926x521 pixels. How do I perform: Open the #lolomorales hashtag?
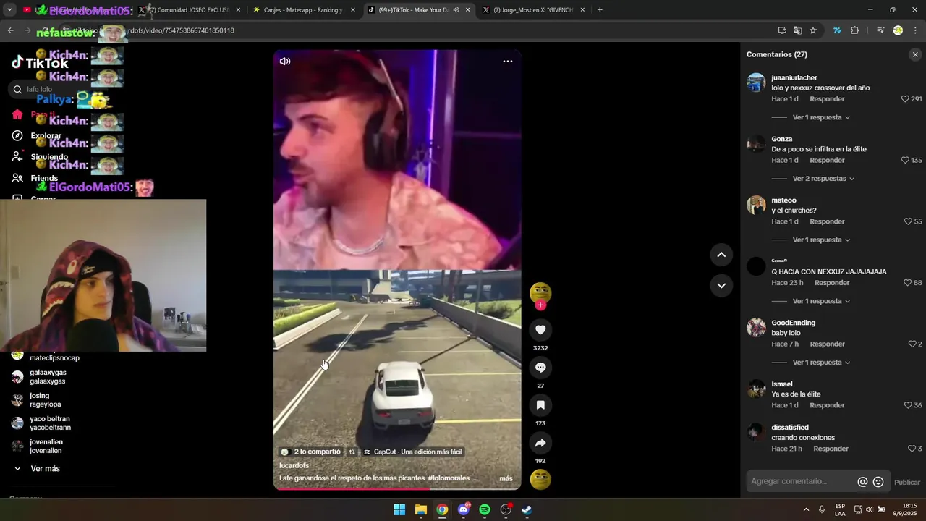tap(448, 478)
